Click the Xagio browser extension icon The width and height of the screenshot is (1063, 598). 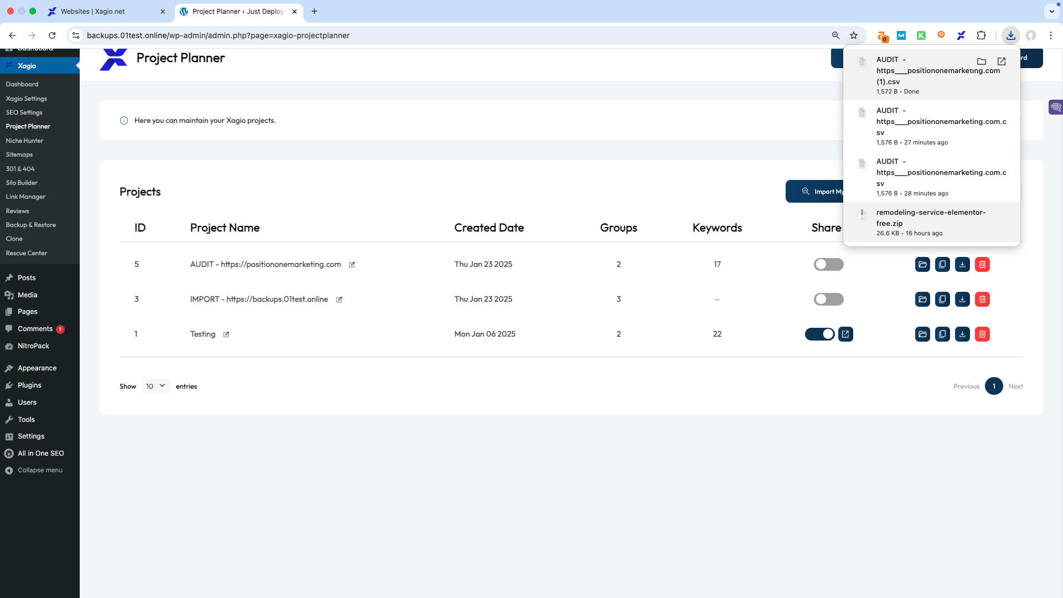tap(961, 35)
